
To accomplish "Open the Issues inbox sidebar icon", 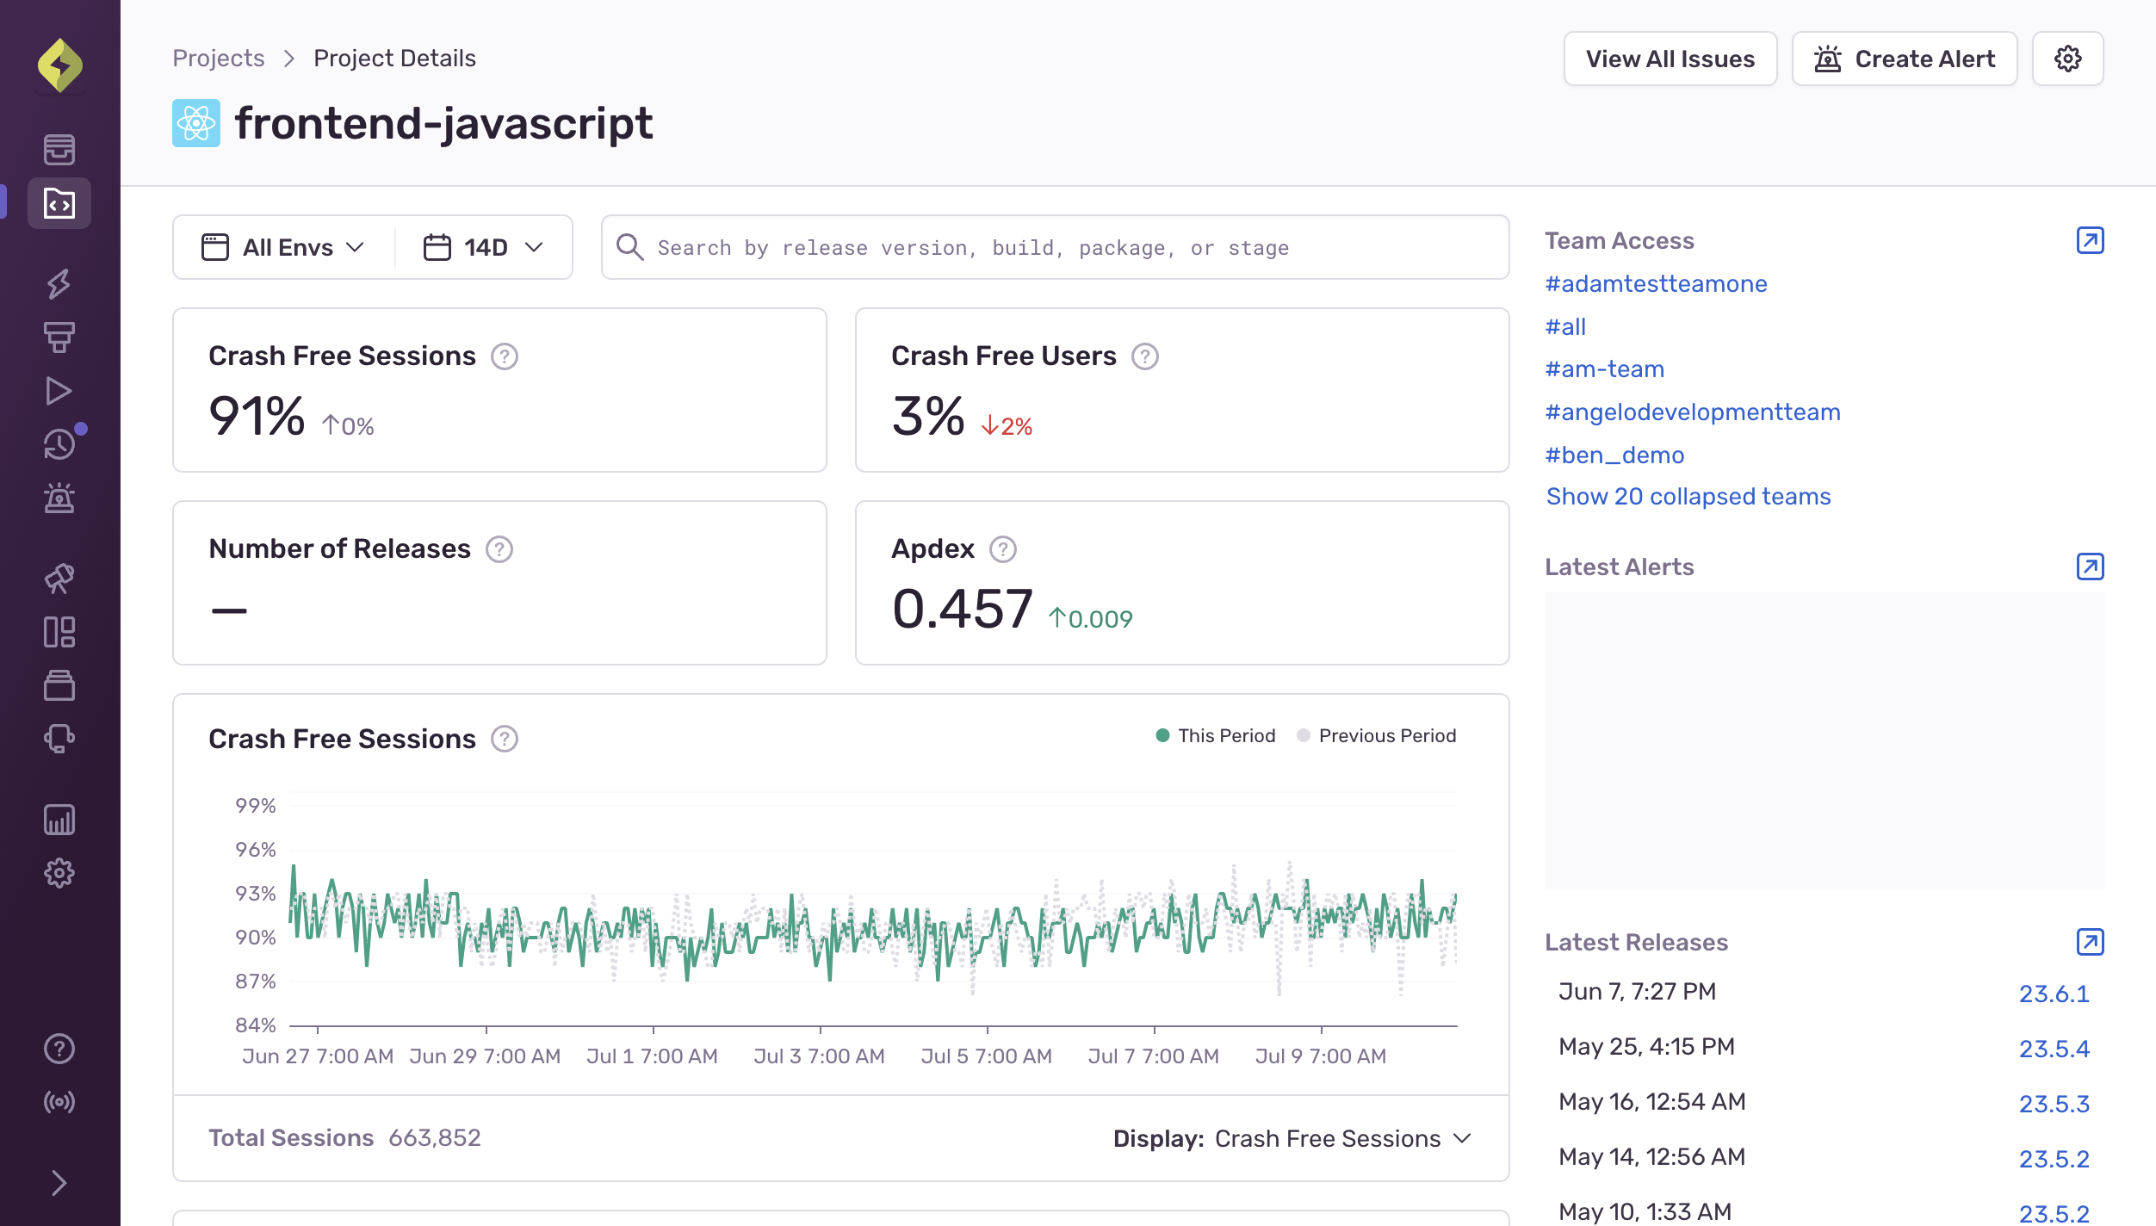I will point(59,149).
